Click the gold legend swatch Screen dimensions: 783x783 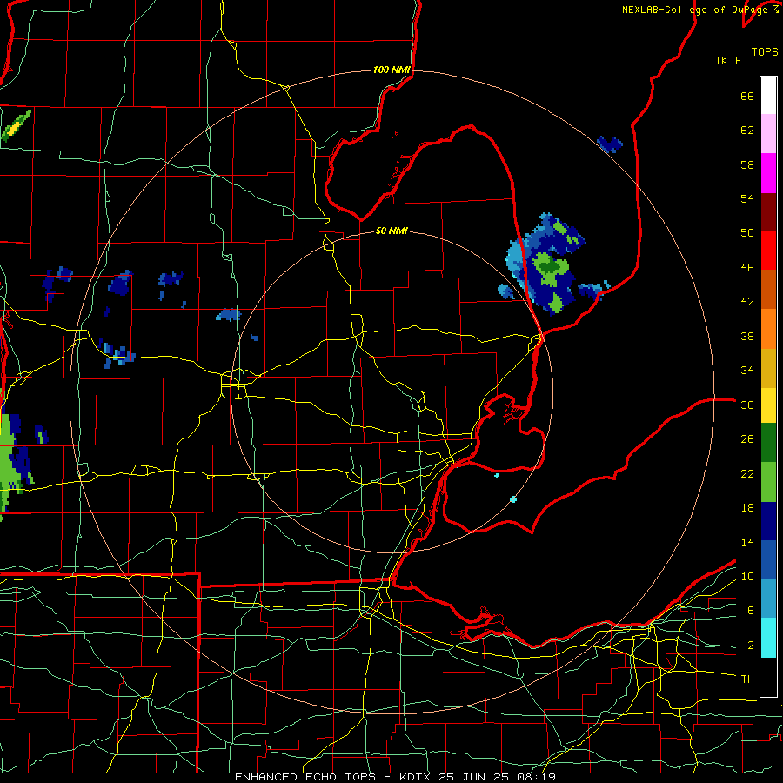768,368
